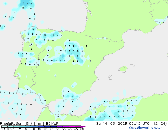
Task: Pick the 5–10 mm blue legend swatch
Action: pyautogui.click(x=29, y=127)
